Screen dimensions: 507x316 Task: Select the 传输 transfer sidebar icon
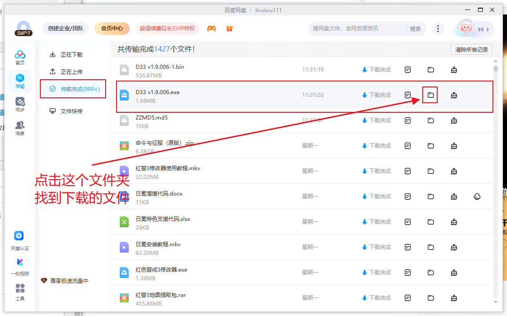click(19, 81)
